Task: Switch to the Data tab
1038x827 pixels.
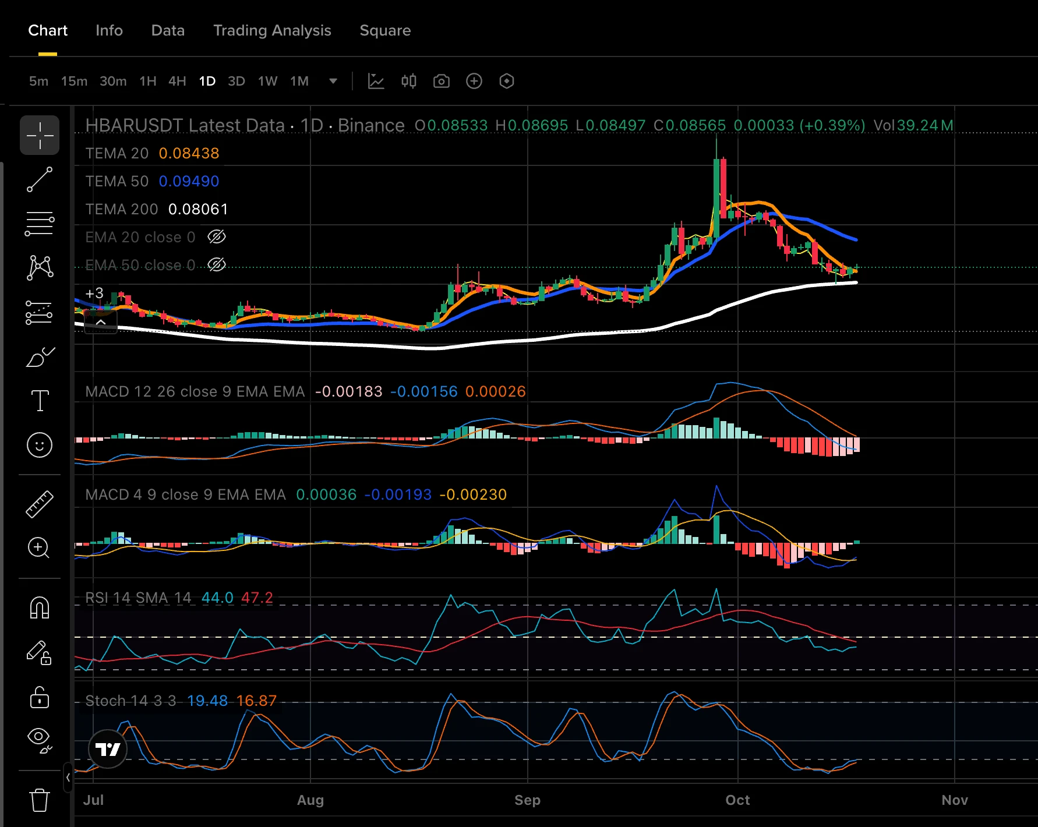Action: 168,30
